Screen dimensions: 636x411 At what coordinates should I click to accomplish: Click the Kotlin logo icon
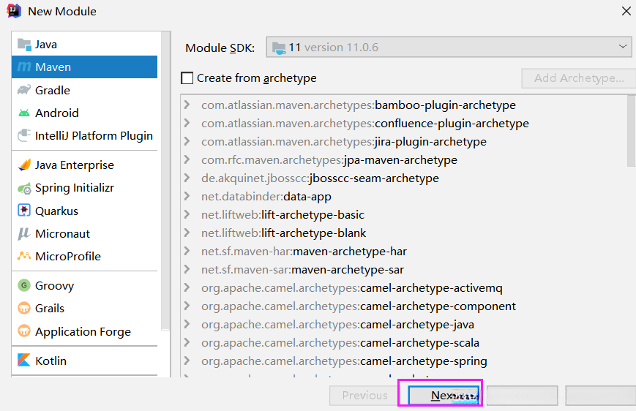click(24, 360)
